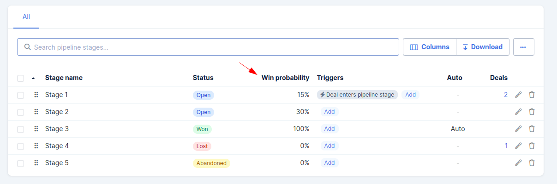The width and height of the screenshot is (557, 184).
Task: Focus the Search pipeline stages field
Action: pyautogui.click(x=208, y=47)
